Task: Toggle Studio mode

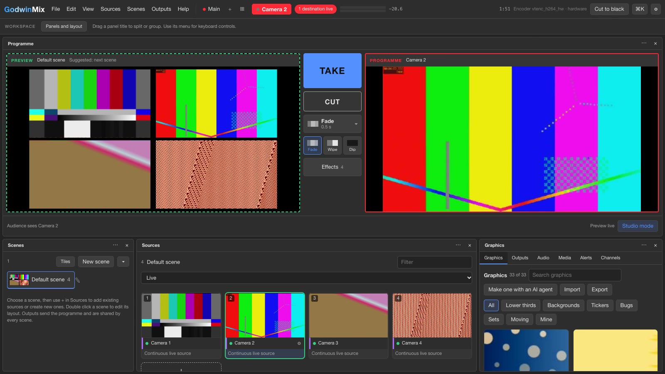Action: click(638, 226)
